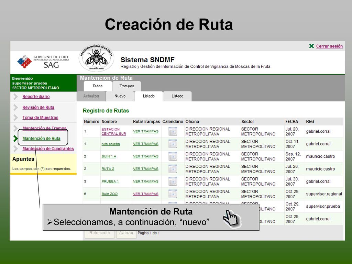View VER TRAMPAS for ruta prueba

point(145,144)
